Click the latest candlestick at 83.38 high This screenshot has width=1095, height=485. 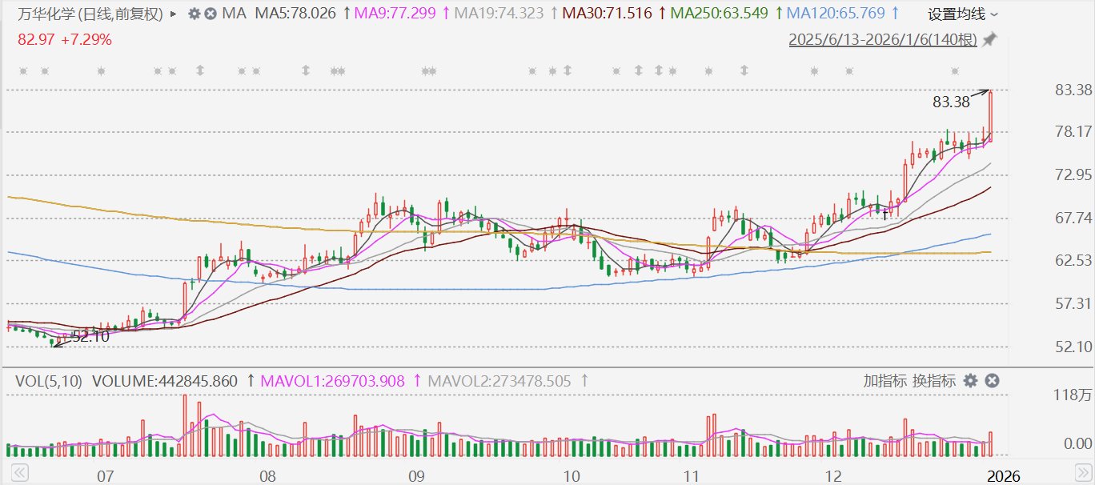(x=991, y=116)
